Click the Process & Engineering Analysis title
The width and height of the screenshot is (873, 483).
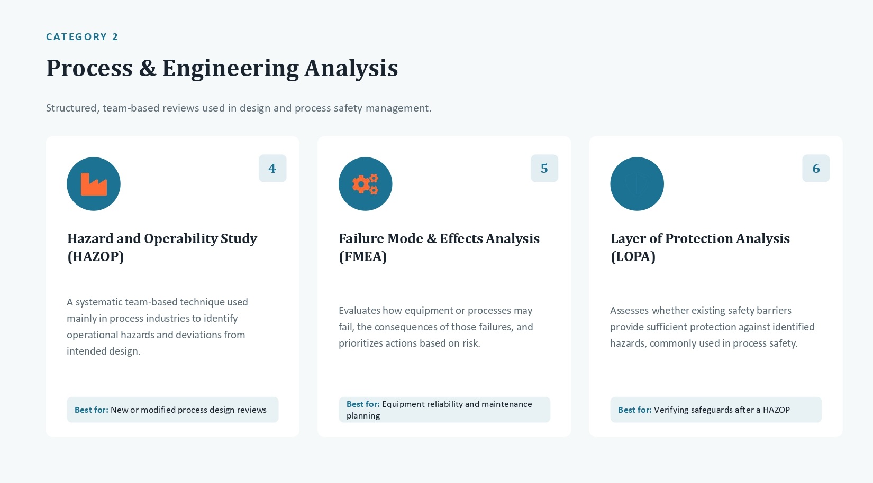point(222,68)
